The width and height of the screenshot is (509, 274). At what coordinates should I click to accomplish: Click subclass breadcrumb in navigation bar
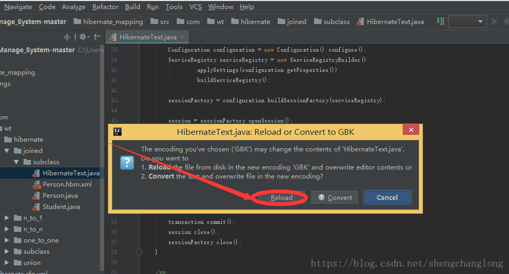tap(332, 22)
